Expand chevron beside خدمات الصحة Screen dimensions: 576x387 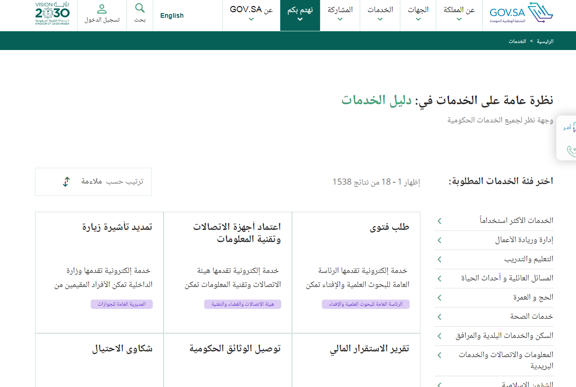tap(439, 317)
